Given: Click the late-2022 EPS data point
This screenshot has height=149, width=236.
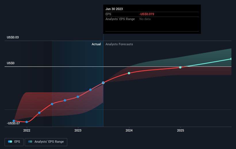Looking at the screenshot, I should 65,100.
